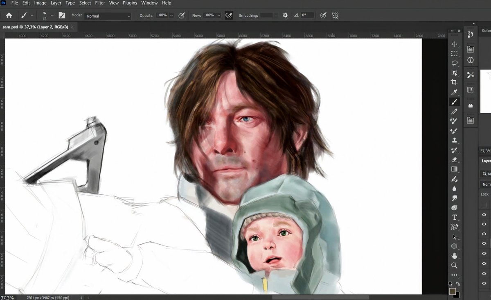Viewport: 491px width, 300px height.
Task: Open the Tool Presets panel icon
Action: (x=471, y=75)
